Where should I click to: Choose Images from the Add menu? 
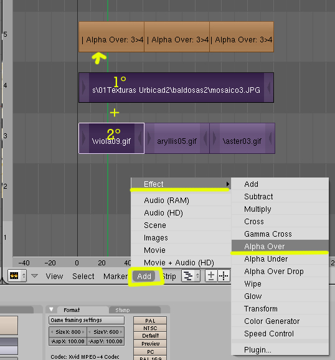click(181, 238)
